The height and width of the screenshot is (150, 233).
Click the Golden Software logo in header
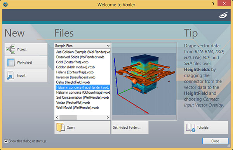tap(223, 15)
